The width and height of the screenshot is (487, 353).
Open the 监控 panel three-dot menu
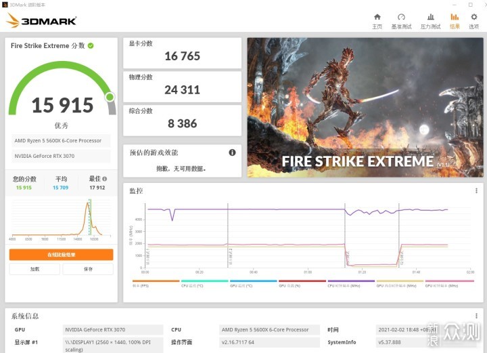point(476,190)
